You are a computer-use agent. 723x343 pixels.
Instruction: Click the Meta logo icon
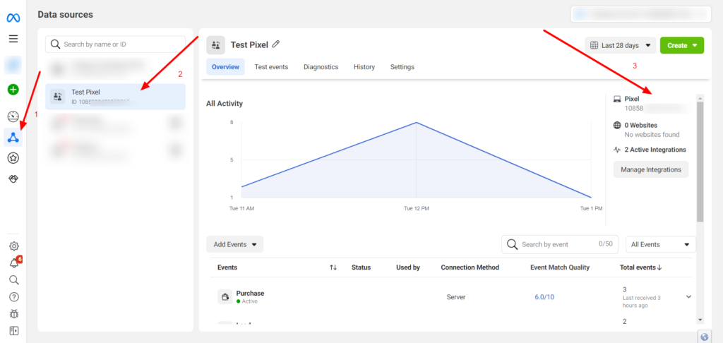pos(13,18)
